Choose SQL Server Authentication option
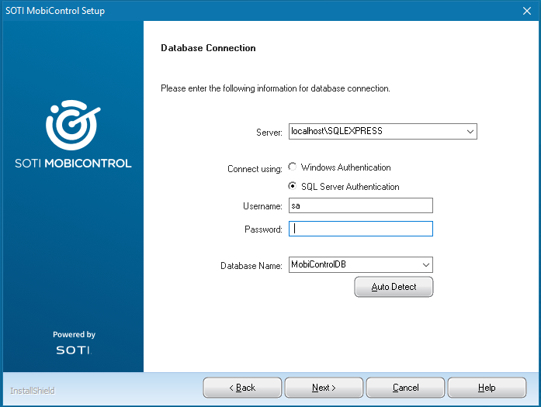This screenshot has width=541, height=407. click(x=292, y=187)
